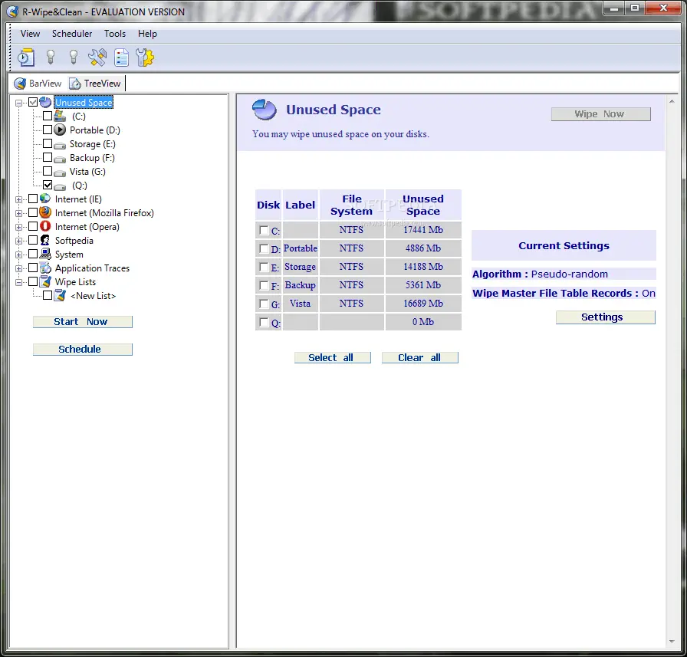Click the <New List> item icon
Screen dimensions: 687x657
point(60,295)
